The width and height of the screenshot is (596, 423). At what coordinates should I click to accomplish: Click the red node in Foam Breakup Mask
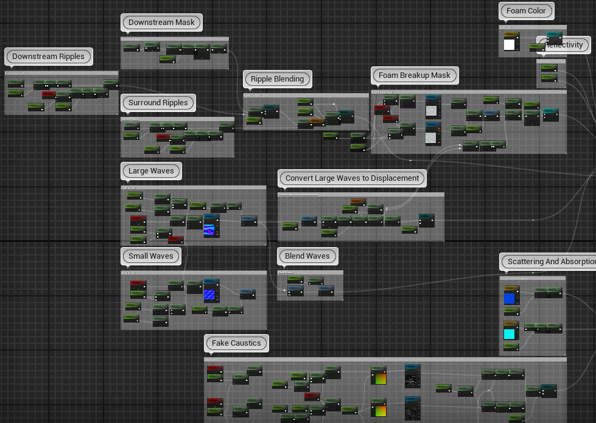382,108
